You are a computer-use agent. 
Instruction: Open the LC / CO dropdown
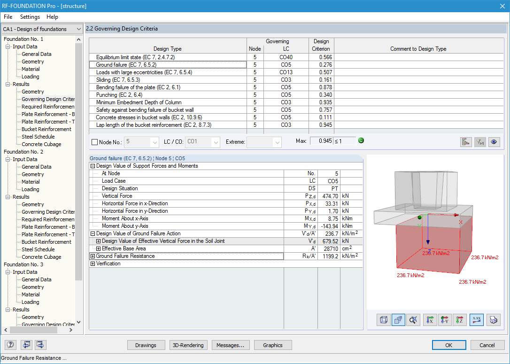pos(216,142)
